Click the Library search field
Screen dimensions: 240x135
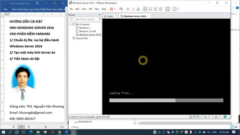84,19
